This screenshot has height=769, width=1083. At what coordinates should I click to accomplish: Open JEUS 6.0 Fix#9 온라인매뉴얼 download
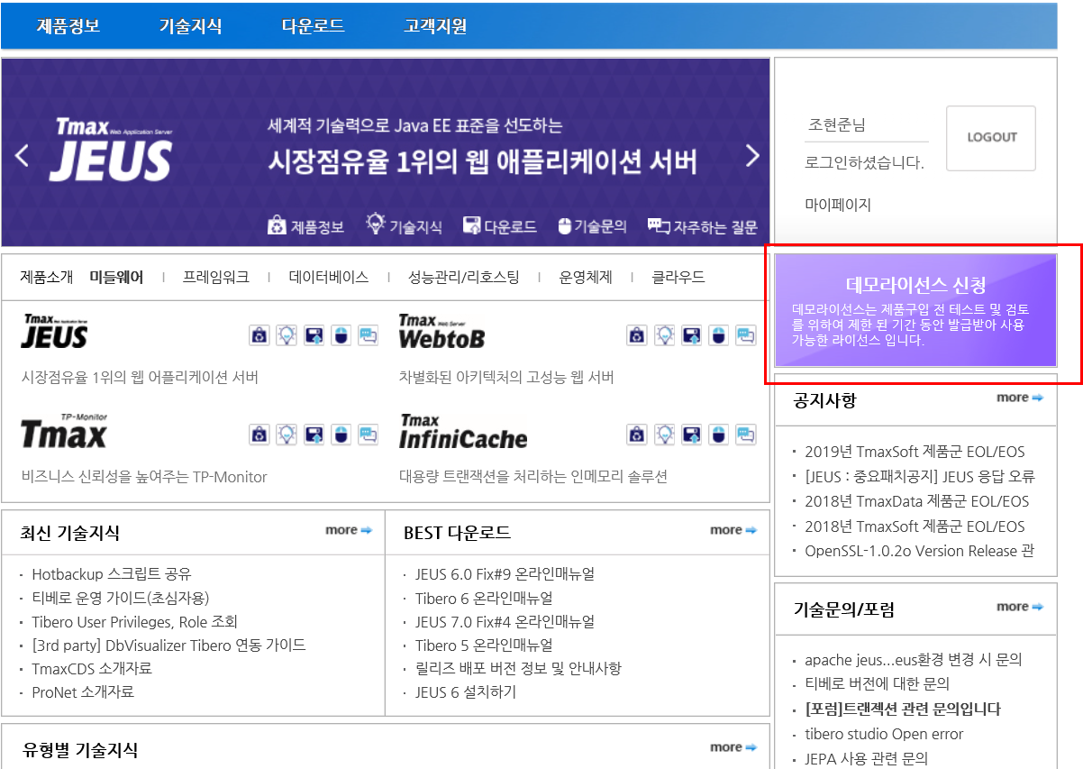(505, 574)
